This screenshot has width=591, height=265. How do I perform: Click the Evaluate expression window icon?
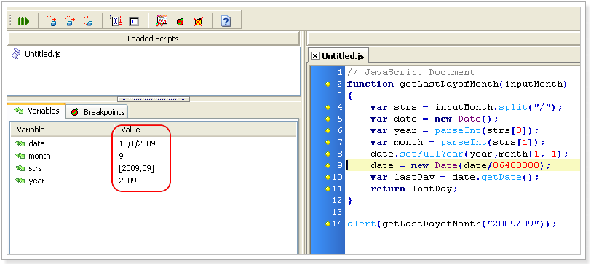coord(134,22)
